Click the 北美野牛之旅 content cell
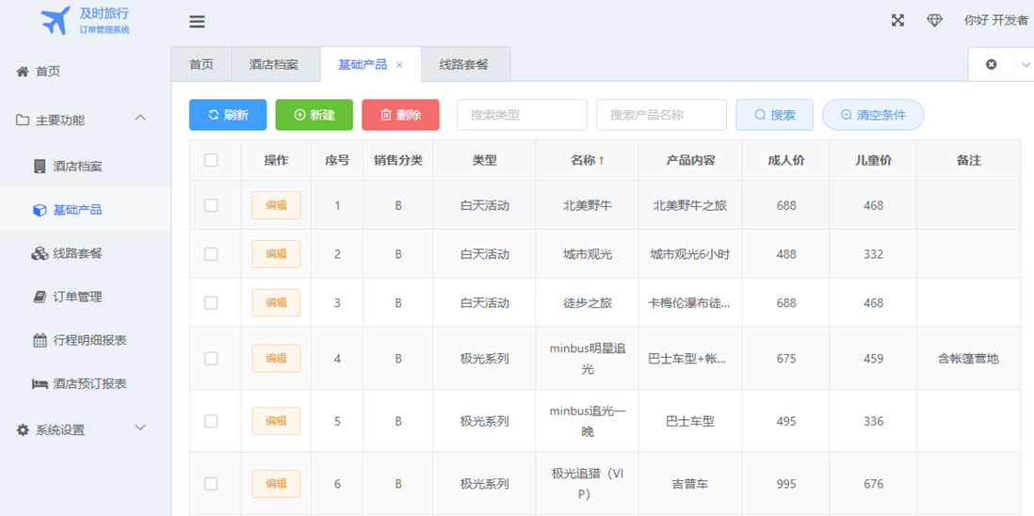This screenshot has width=1034, height=516. tap(689, 205)
